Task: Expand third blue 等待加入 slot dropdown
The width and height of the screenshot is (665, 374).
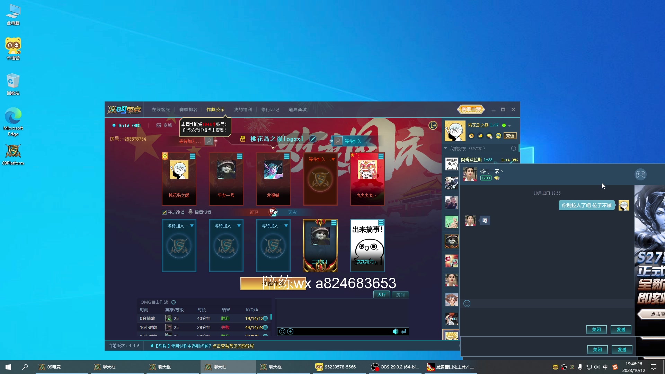Action: coord(286,226)
